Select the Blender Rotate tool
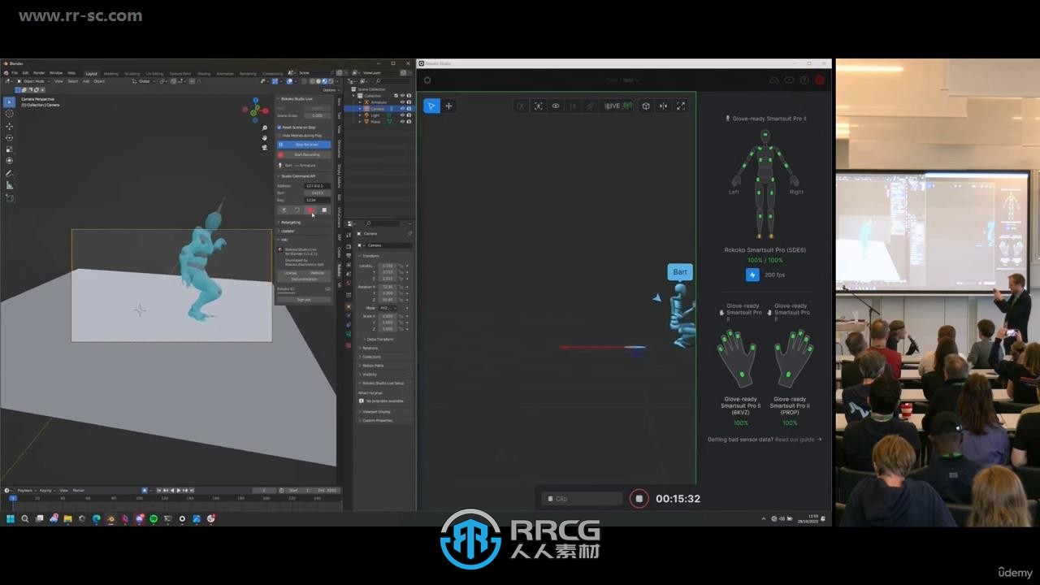Screen dimensions: 1040x585 pos(10,137)
